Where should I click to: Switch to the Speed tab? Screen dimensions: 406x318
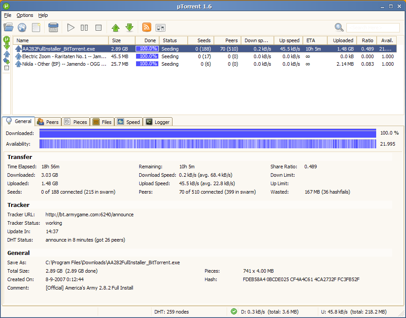click(x=129, y=122)
